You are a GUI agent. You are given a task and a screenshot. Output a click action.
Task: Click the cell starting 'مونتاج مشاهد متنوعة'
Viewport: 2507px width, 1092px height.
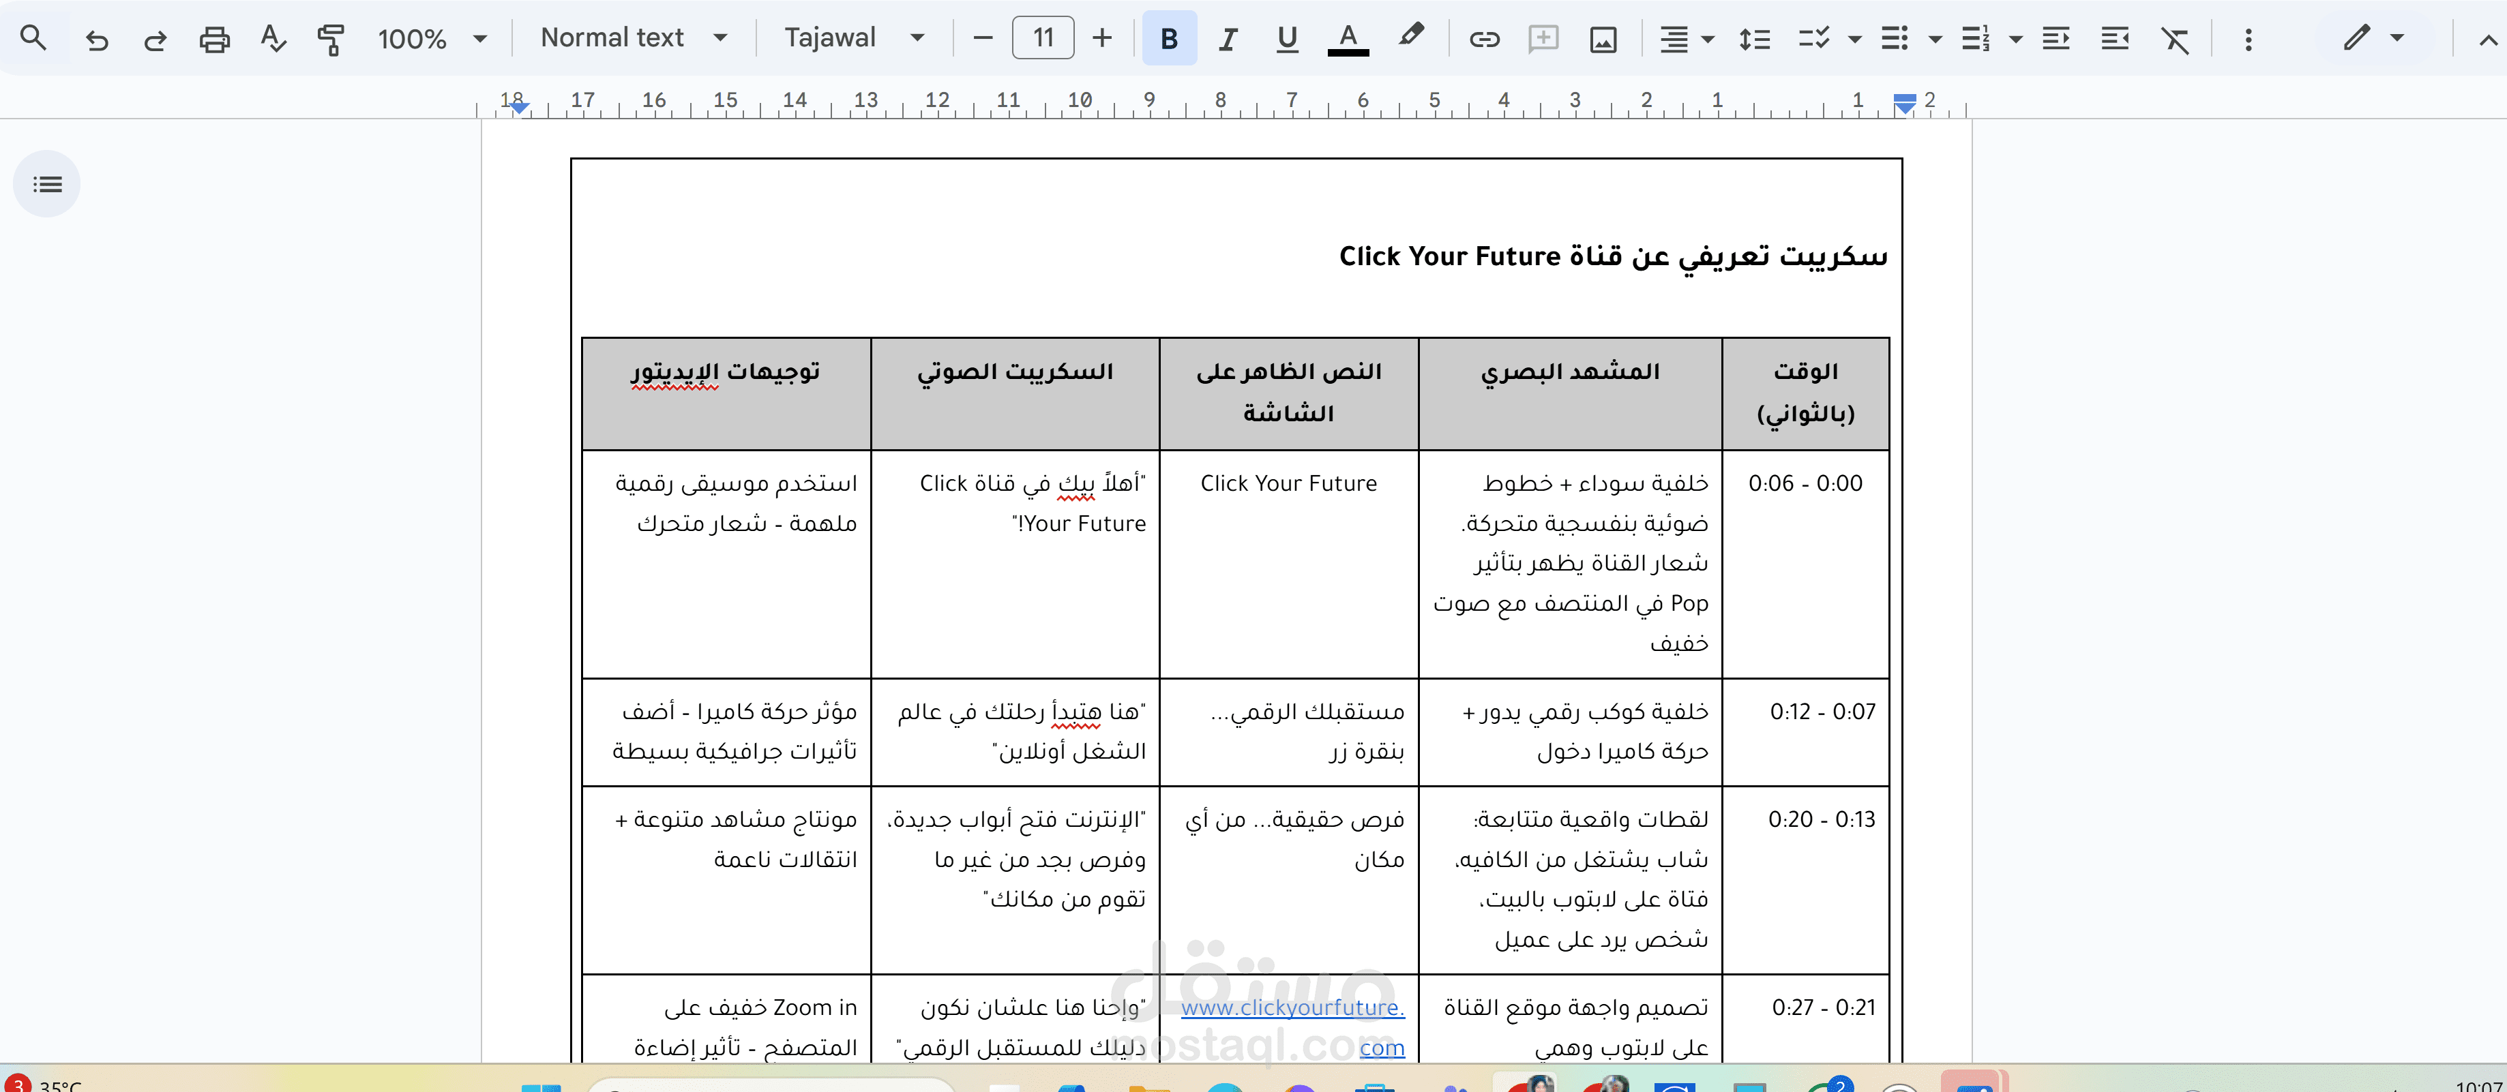tap(726, 879)
